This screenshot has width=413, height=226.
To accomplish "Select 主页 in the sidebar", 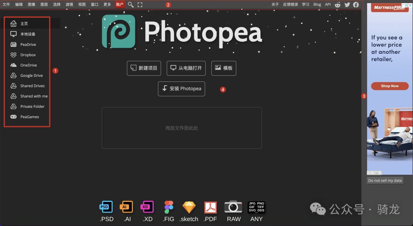I will coord(30,23).
